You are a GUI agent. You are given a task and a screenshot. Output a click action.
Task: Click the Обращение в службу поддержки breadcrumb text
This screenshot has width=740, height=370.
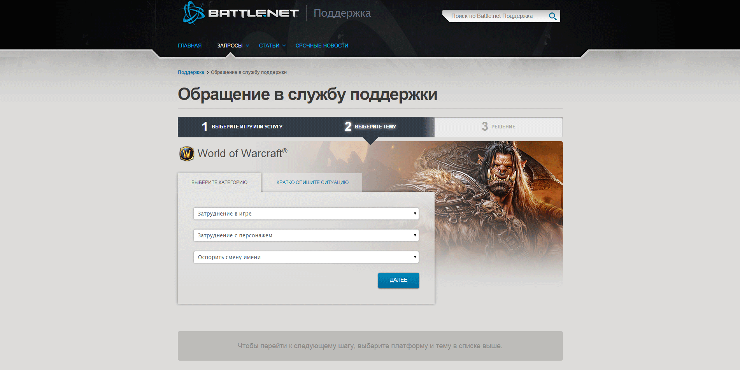(x=249, y=72)
